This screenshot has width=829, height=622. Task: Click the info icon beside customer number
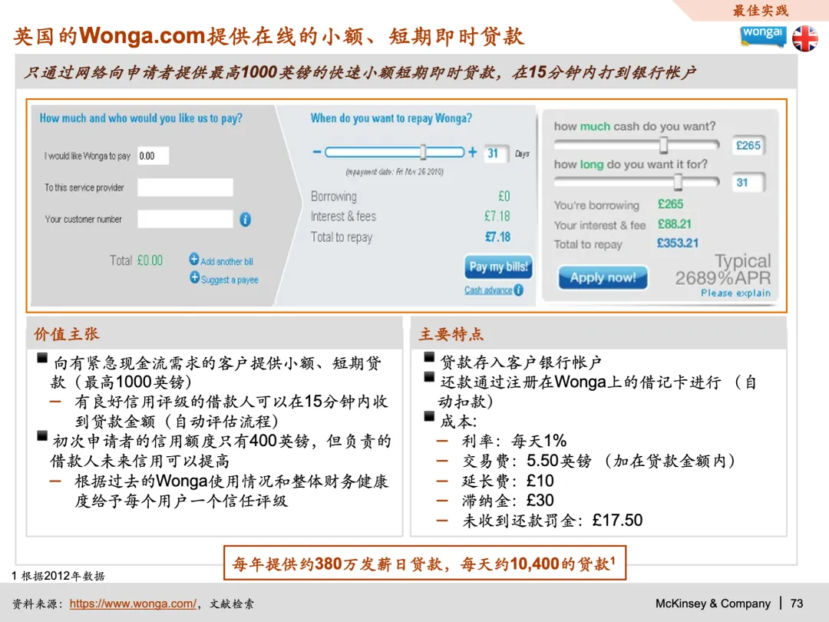[x=246, y=219]
